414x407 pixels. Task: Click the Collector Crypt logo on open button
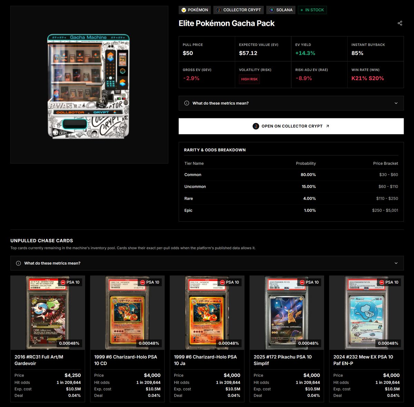point(256,126)
